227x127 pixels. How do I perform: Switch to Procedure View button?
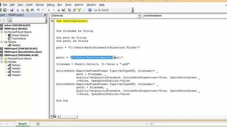point(51,116)
